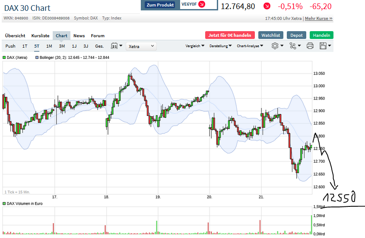Toggle the Push live update mode
This screenshot has width=365, height=238.
point(10,46)
